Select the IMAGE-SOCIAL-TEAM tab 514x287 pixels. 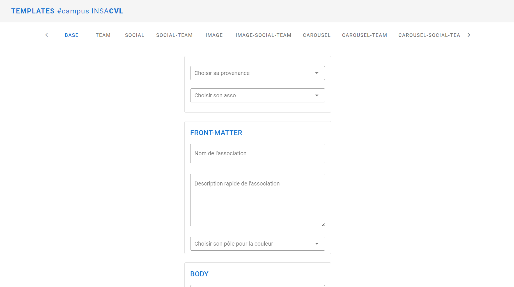pyautogui.click(x=263, y=35)
